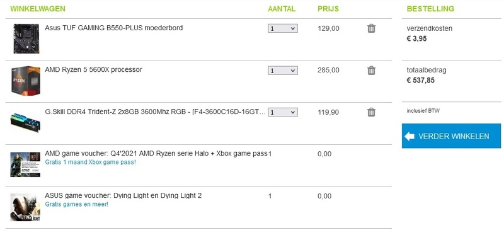Click the G.Skill RGB memory thumbnail
This screenshot has height=247, width=504.
[25, 122]
